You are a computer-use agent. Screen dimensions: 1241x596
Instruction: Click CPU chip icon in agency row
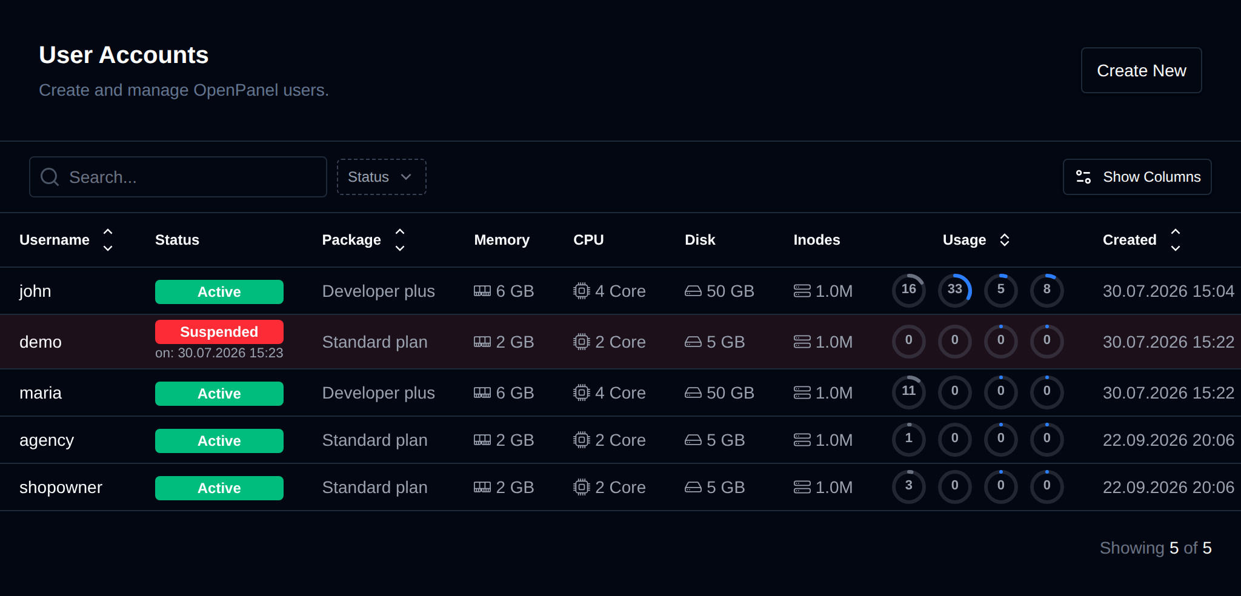(x=582, y=440)
